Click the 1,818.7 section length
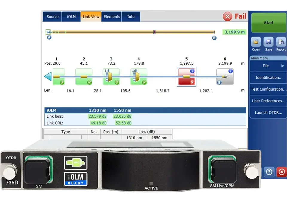 (x=163, y=91)
